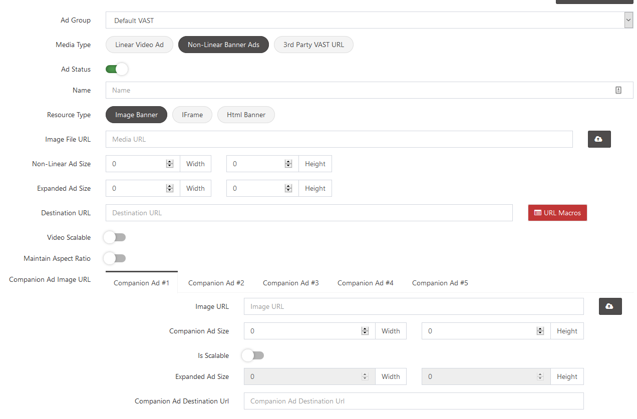Click the Companion Ad Size width stepper
The image size is (637, 419).
[x=365, y=331]
